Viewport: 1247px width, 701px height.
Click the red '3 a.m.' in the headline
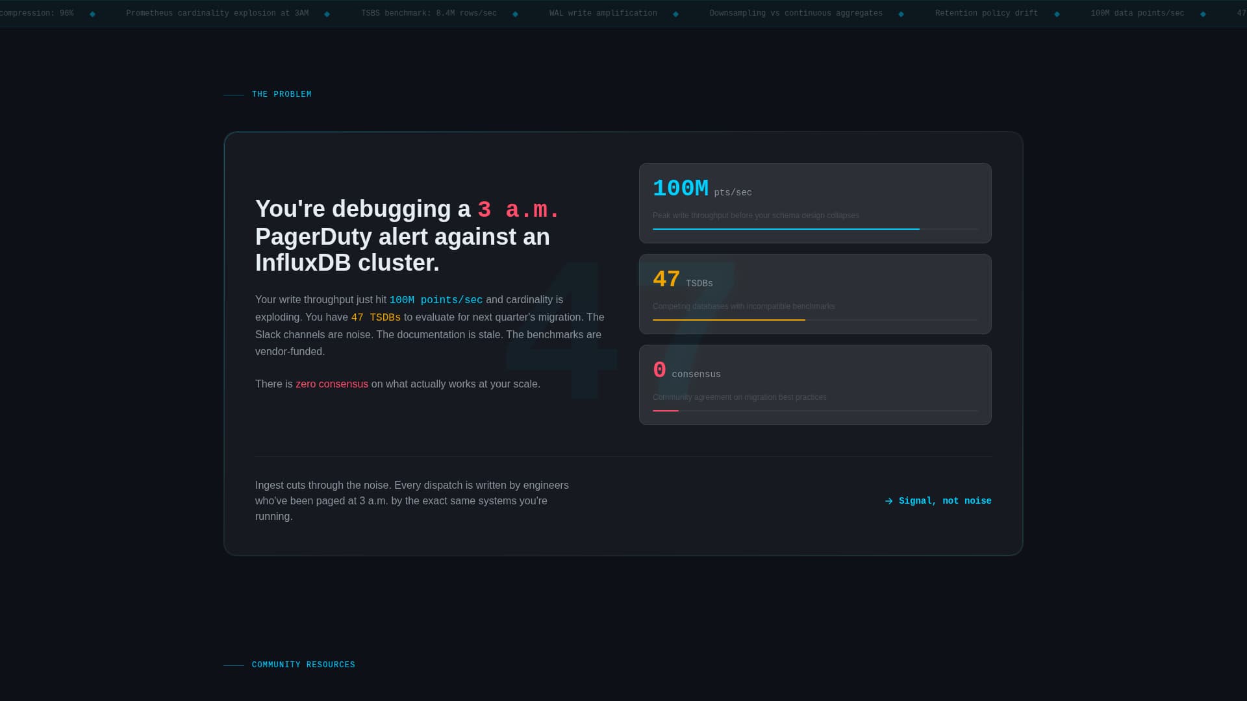(518, 210)
